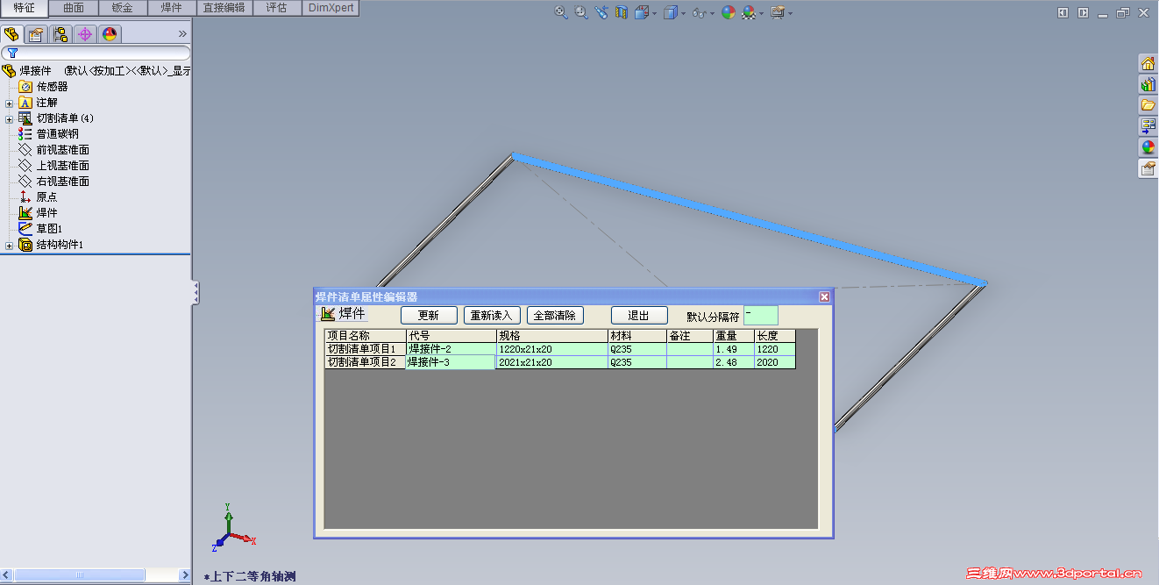Click the 焊接件-3 code cell
The width and height of the screenshot is (1159, 585).
[x=451, y=362]
